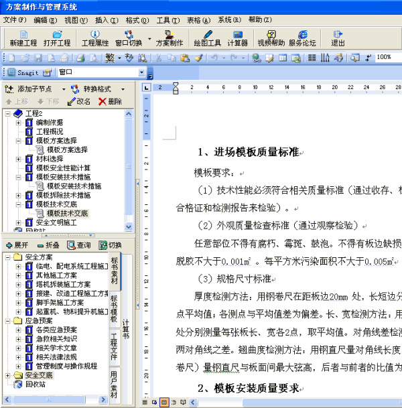This screenshot has width=402, height=408.
Task: Expand the 材料选择 tree node
Action: click(x=18, y=159)
